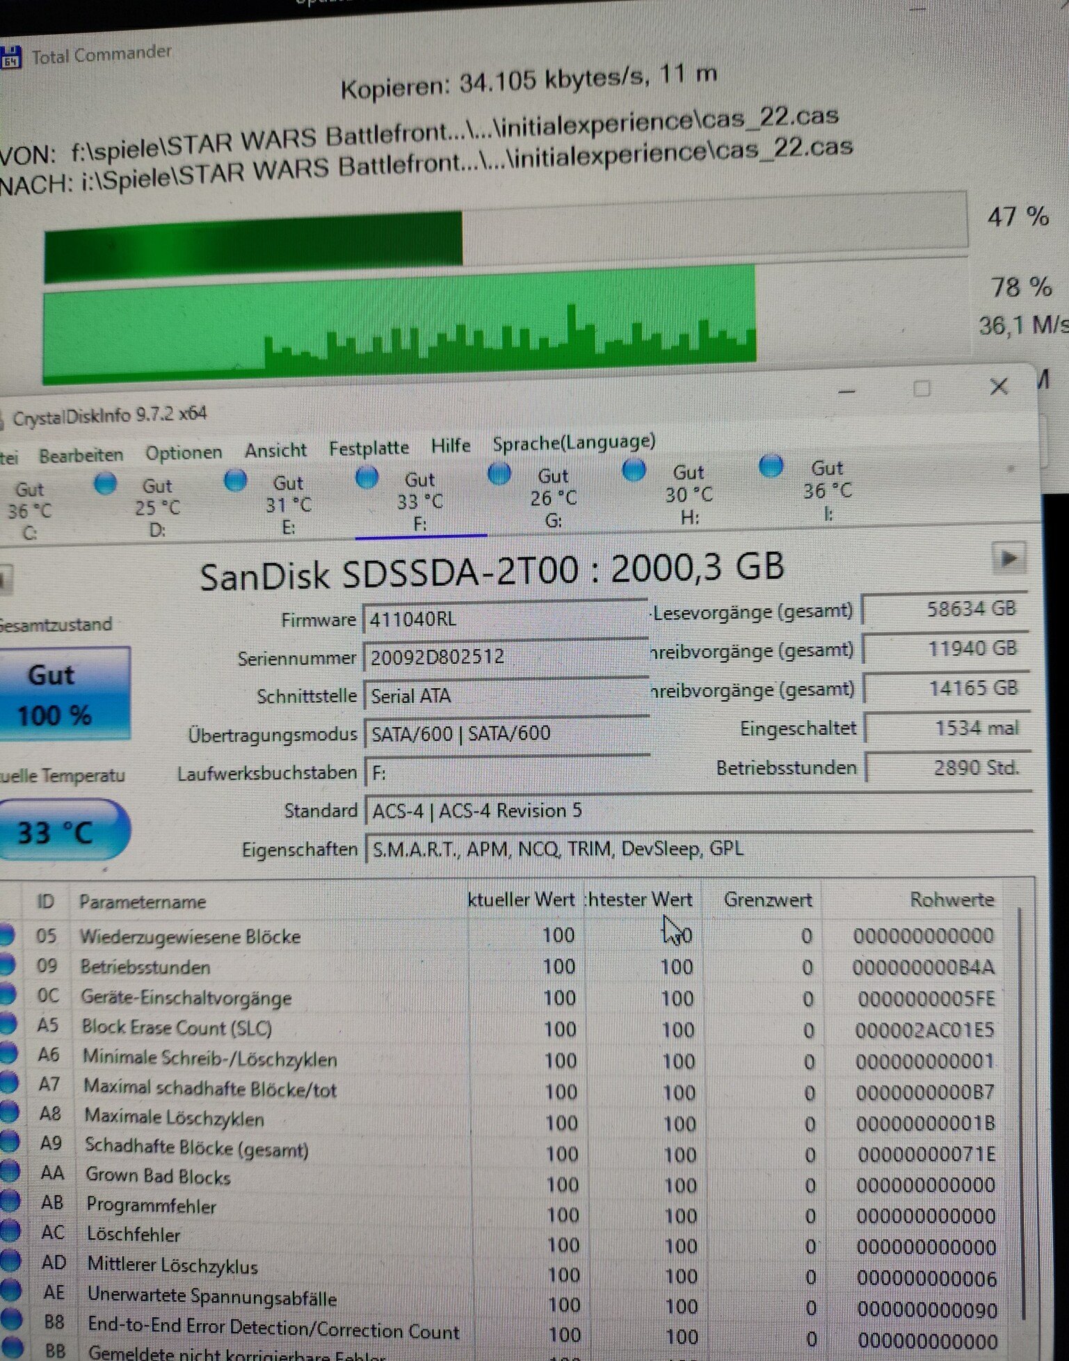This screenshot has width=1069, height=1361.
Task: Open the Festplatte menu
Action: [369, 447]
